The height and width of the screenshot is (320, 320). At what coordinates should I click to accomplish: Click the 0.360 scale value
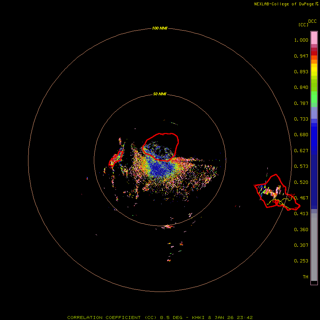pyautogui.click(x=301, y=230)
